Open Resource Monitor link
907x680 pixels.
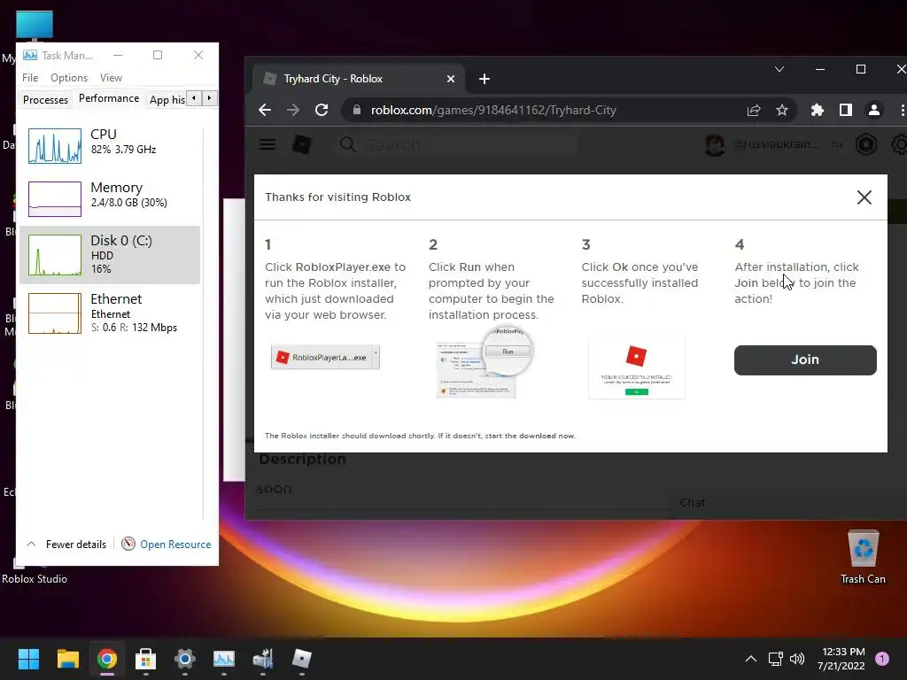point(167,545)
